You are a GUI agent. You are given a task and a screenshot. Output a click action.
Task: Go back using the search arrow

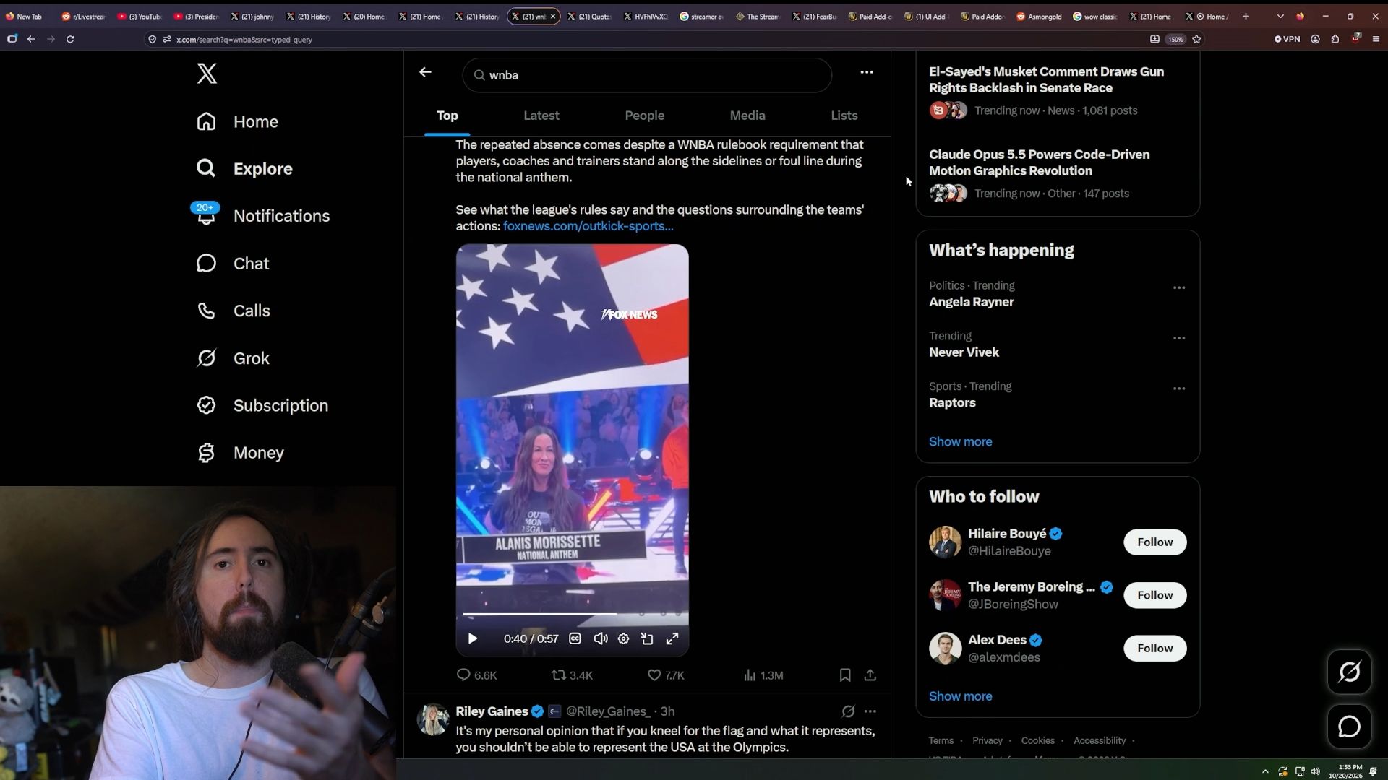[425, 72]
